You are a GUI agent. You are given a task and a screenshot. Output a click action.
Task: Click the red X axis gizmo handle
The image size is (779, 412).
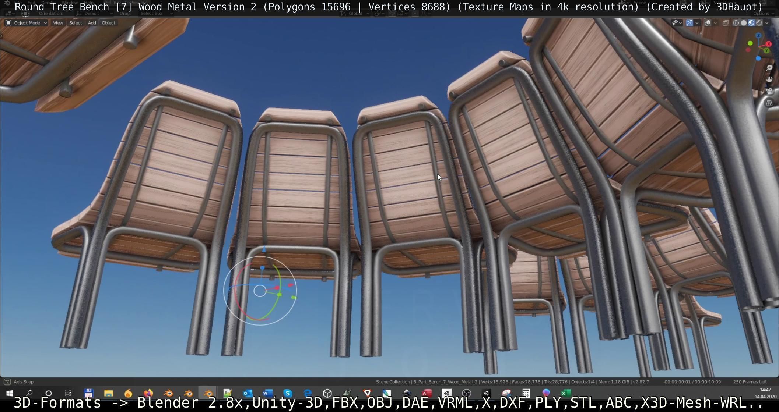(x=769, y=44)
